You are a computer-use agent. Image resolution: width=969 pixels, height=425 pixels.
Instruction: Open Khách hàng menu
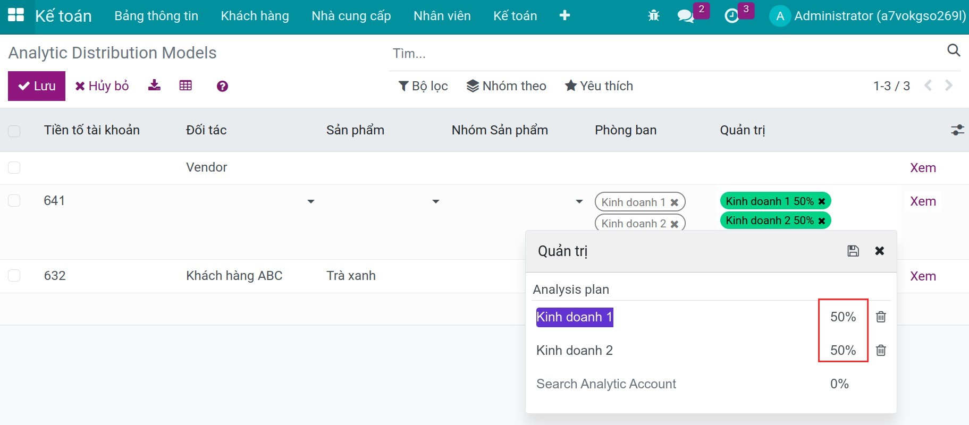coord(255,16)
